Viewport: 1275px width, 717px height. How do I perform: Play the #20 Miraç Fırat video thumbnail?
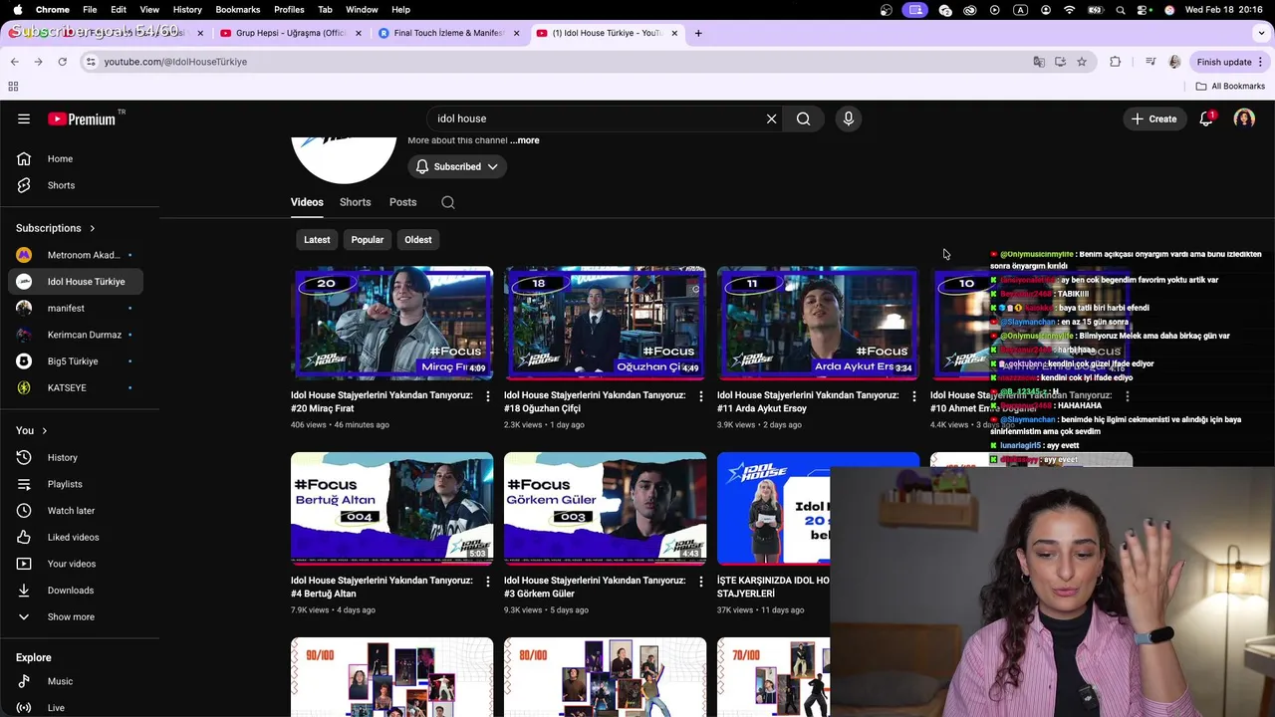(x=391, y=323)
